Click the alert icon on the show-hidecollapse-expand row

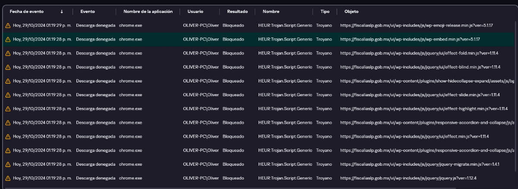[8, 81]
